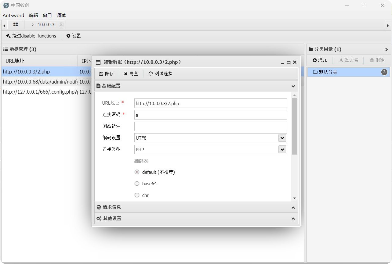Click the URL地址 input field
The image size is (392, 264).
pos(211,103)
